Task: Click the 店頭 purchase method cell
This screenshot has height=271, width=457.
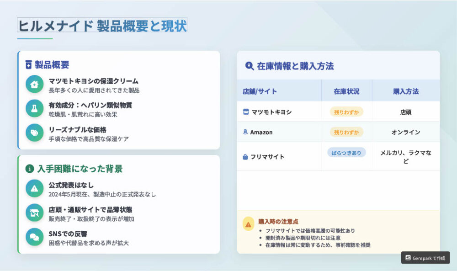Action: (406, 112)
